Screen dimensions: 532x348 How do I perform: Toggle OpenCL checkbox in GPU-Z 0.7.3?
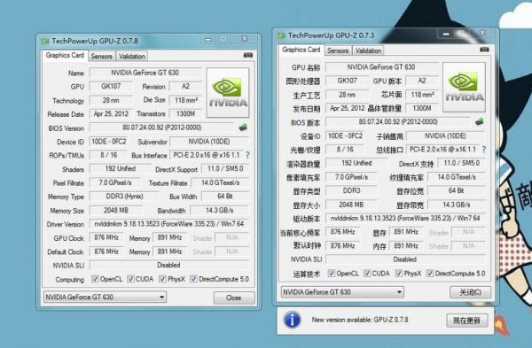(x=332, y=273)
